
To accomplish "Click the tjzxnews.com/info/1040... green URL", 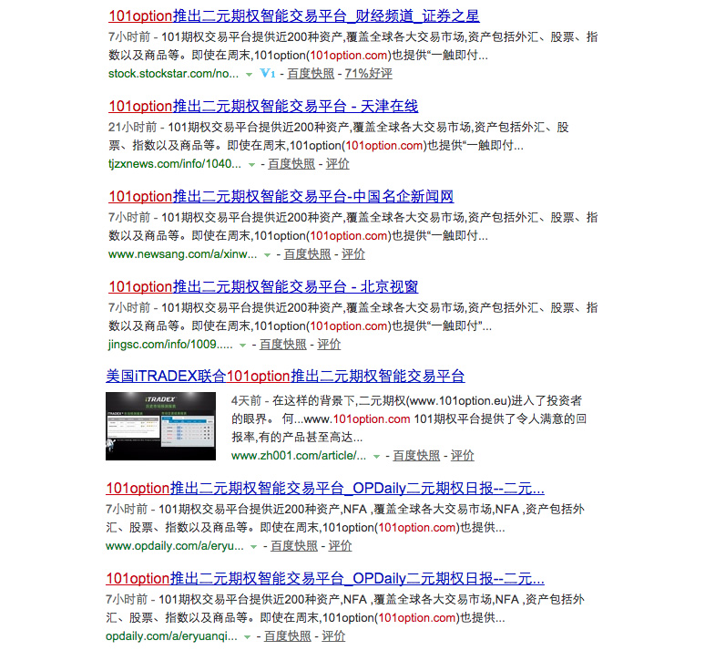I will 175,164.
